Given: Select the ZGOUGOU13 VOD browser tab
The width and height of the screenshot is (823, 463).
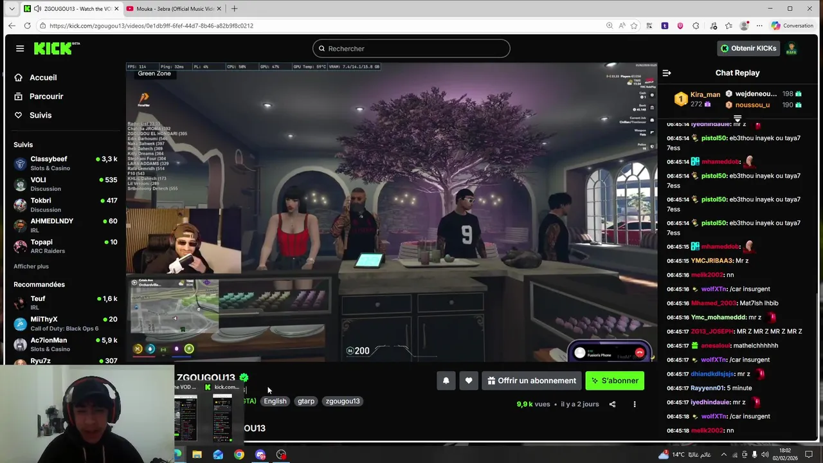Looking at the screenshot, I should click(x=71, y=8).
